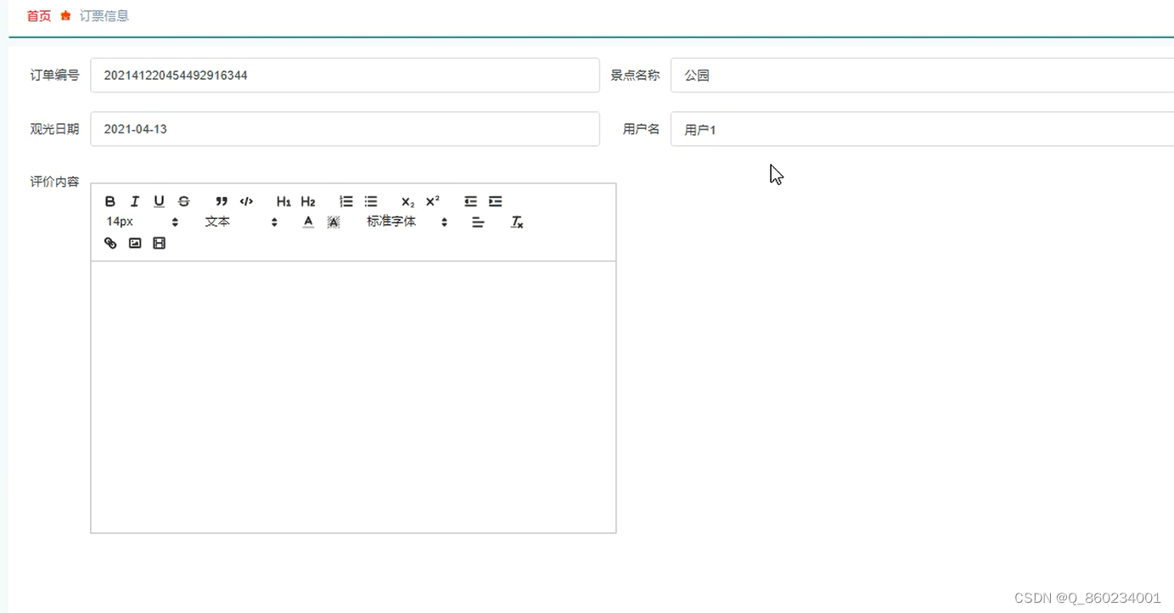Click the breadcrumb separator icon after 首页
1174x613 pixels.
(65, 16)
